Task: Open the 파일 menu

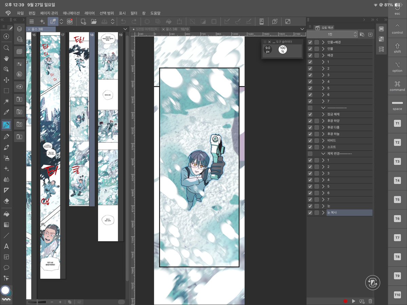Action: (x=20, y=13)
